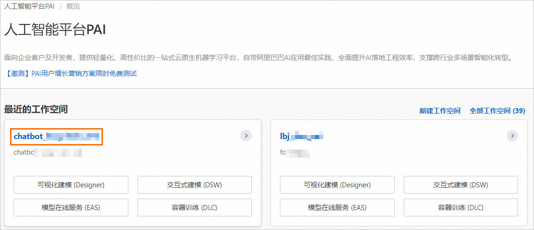Viewport: 534px width, 230px height.
Task: Open 模型在线服务 (EAS) in lbj workspace
Action: coord(337,207)
